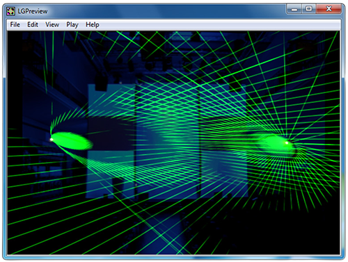Click the LGPreview app icon in title bar

(10, 11)
